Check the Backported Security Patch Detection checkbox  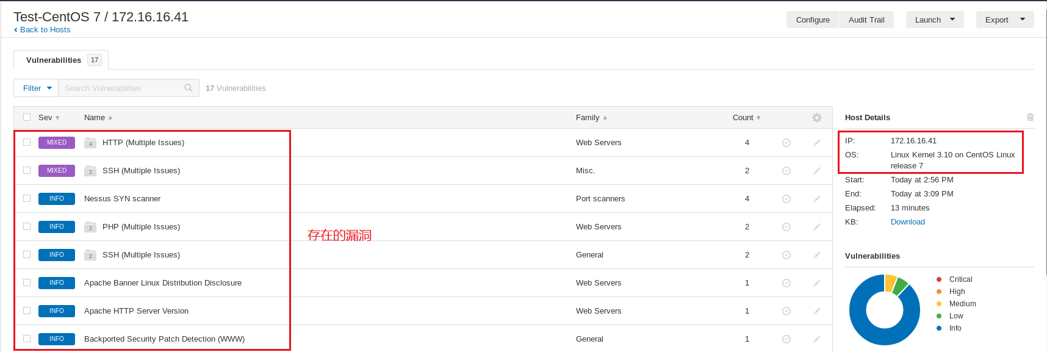click(x=27, y=339)
